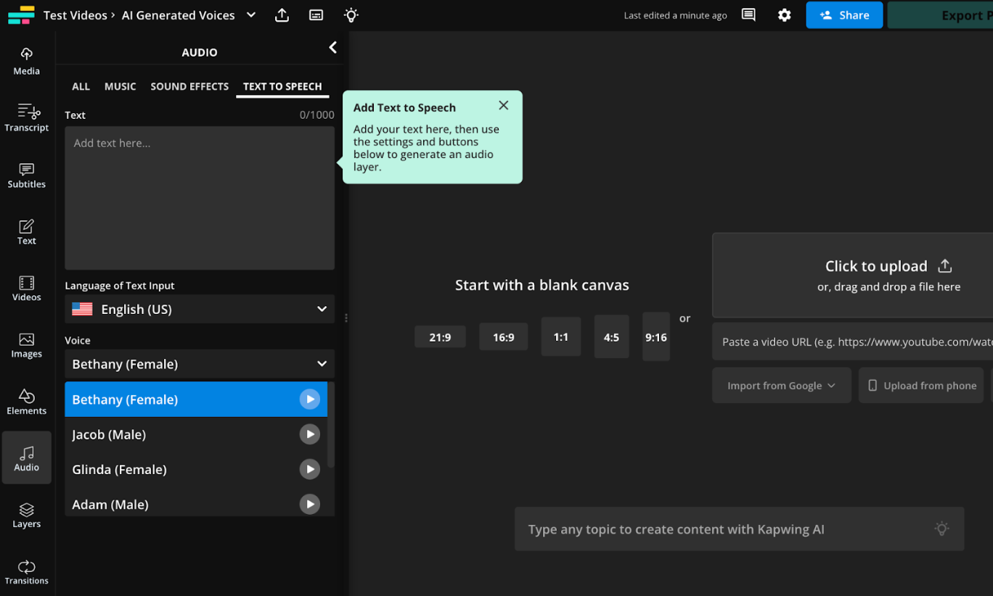Expand the Import from Google dropdown
This screenshot has width=993, height=596.
click(781, 385)
